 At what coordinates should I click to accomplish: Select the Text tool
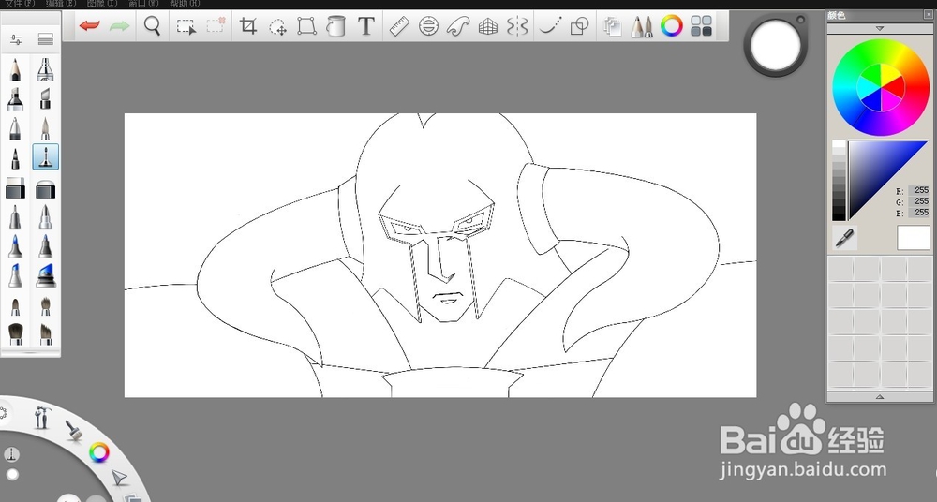click(x=366, y=26)
